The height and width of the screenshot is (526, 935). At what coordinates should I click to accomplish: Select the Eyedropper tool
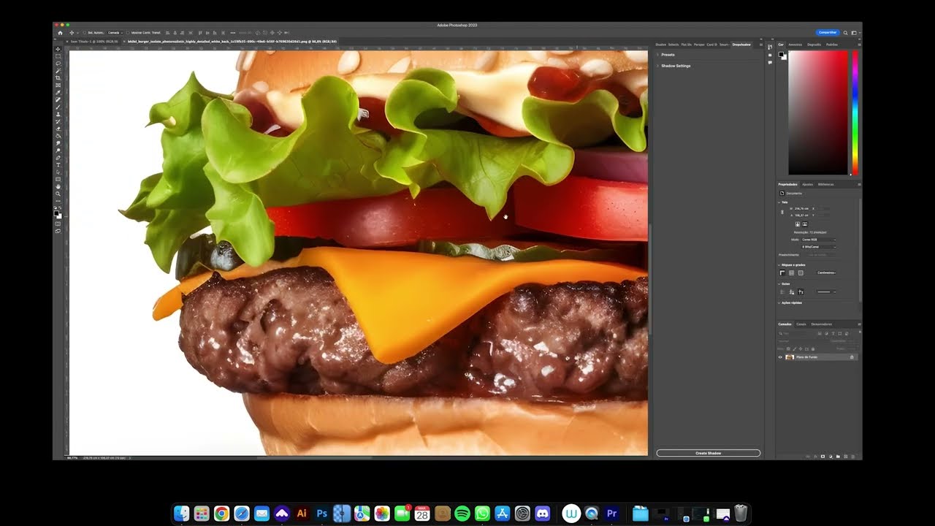(x=58, y=92)
